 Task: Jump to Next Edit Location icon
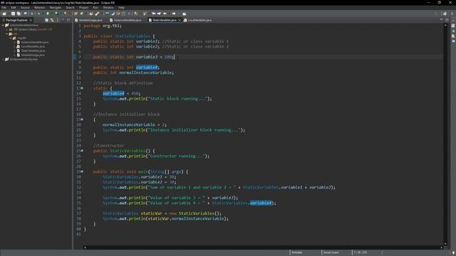(x=159, y=14)
